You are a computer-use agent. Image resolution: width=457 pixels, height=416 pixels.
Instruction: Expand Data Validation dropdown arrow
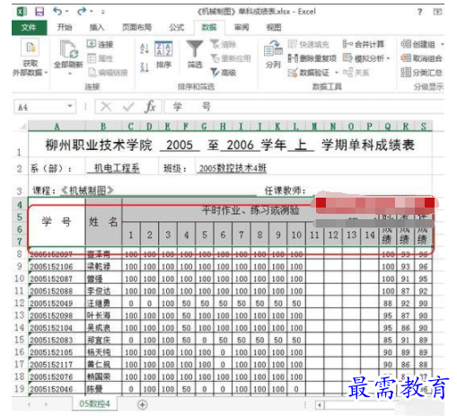click(337, 73)
